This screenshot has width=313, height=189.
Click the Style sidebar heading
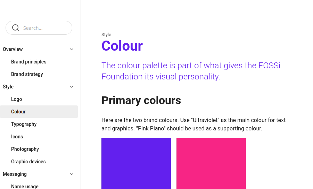8,87
